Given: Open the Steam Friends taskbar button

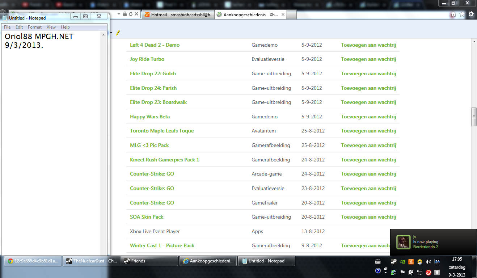Looking at the screenshot, I should (149, 261).
